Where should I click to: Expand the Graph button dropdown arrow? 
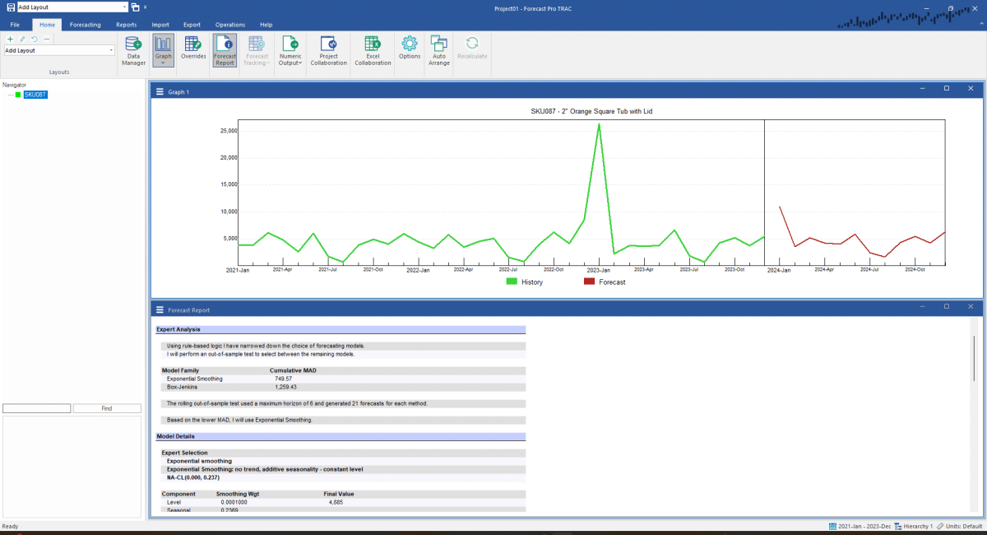click(x=163, y=63)
